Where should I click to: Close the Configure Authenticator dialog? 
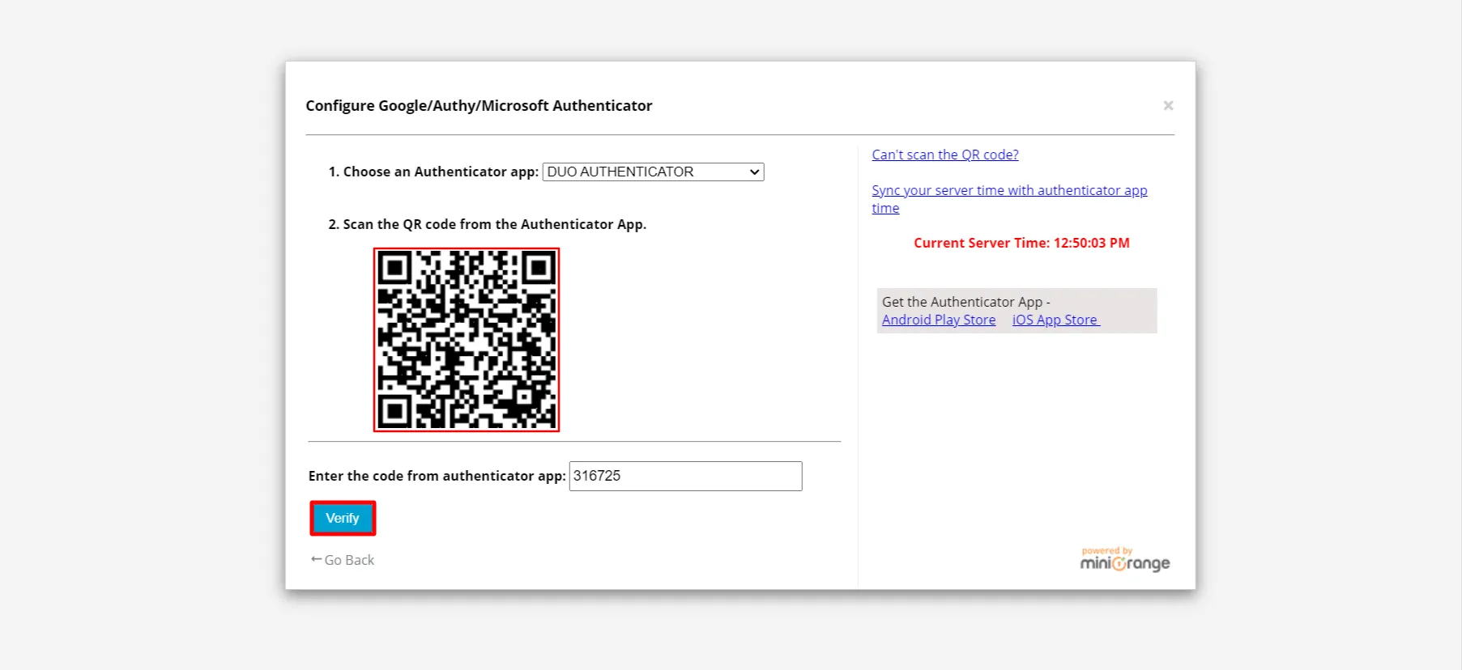pos(1168,105)
